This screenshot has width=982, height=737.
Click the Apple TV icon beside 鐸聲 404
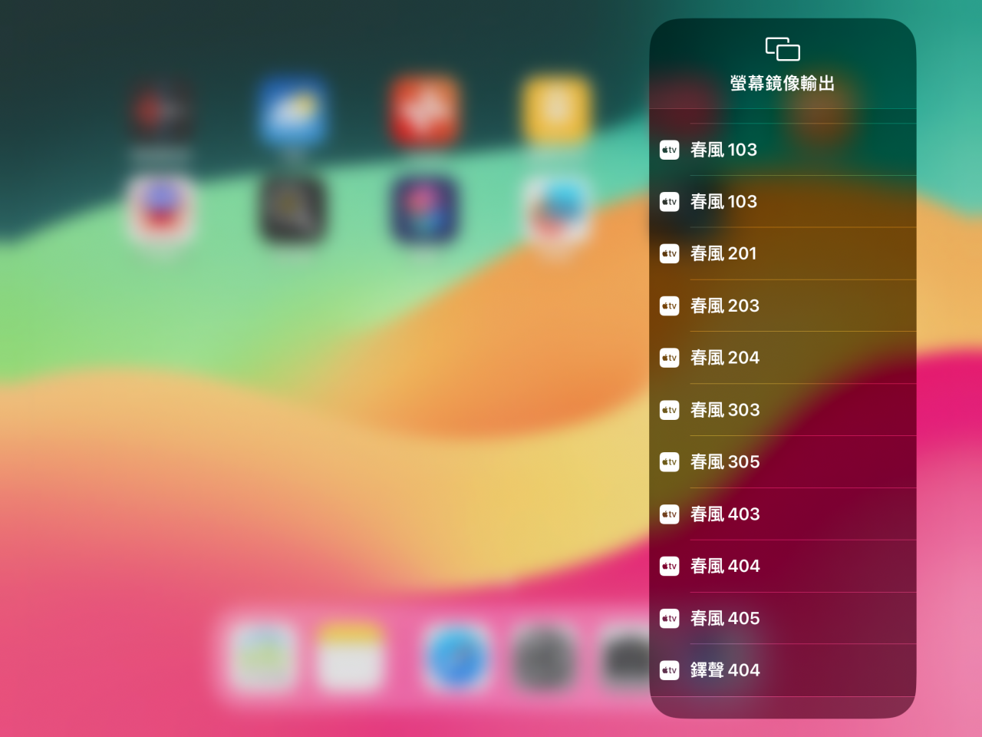tap(670, 670)
